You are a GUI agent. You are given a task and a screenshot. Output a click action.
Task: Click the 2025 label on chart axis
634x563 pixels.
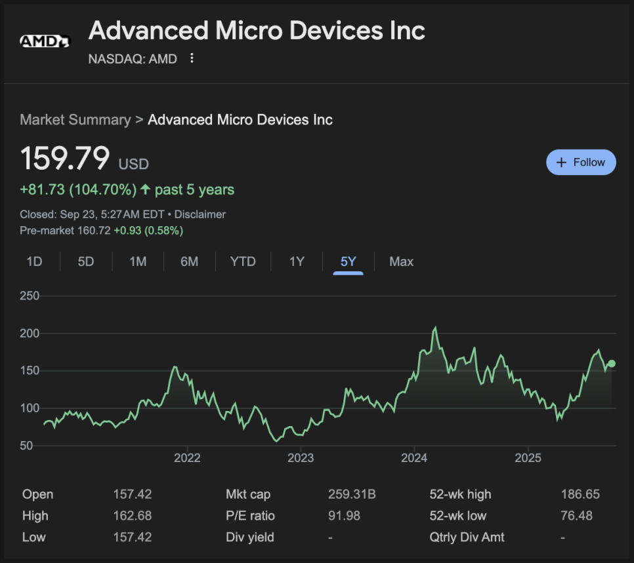528,457
